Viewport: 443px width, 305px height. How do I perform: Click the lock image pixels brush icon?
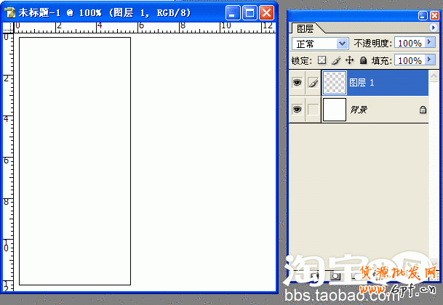(335, 61)
